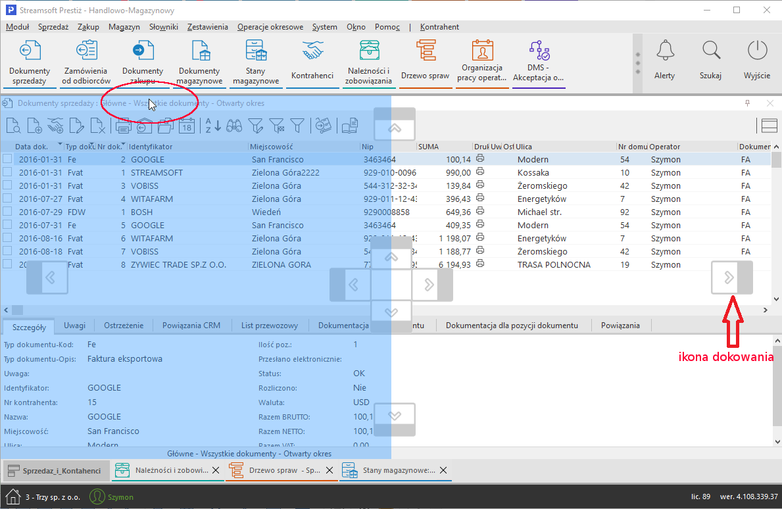The height and width of the screenshot is (509, 782).
Task: Open Drzewo spraw from the main toolbar
Action: (x=426, y=63)
